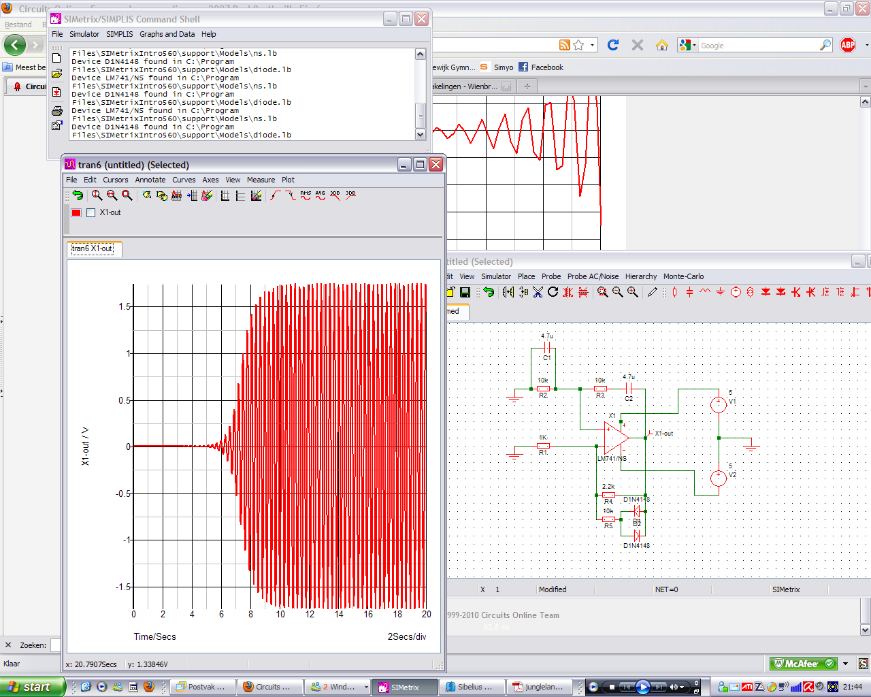Open the Measure menu in graph window
Image resolution: width=871 pixels, height=697 pixels.
click(261, 180)
